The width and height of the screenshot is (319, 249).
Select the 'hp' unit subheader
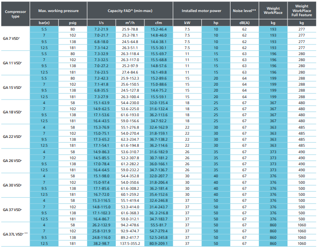216,23
